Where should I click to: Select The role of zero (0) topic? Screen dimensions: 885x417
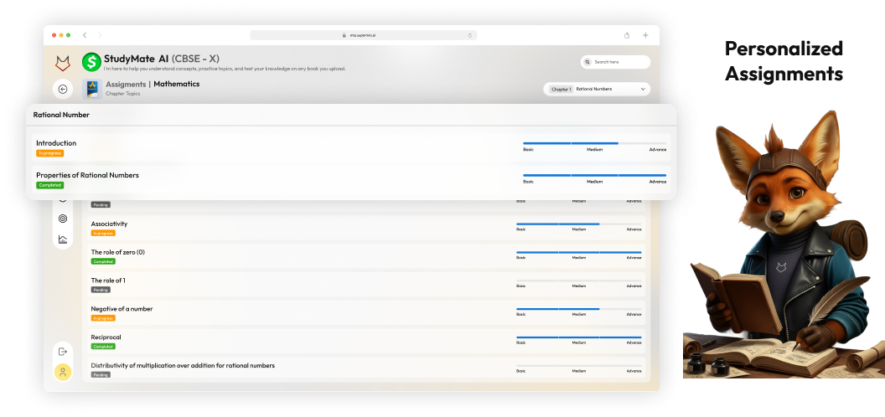[117, 252]
